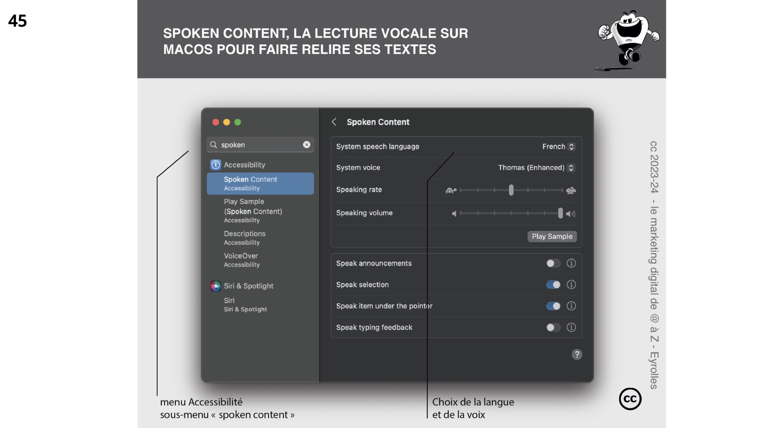Select Spoken Content in the sidebar results
The width and height of the screenshot is (761, 428).
coord(260,183)
